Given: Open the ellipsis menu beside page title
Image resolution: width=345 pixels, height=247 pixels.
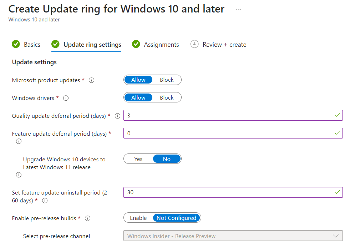Looking at the screenshot, I should [239, 9].
